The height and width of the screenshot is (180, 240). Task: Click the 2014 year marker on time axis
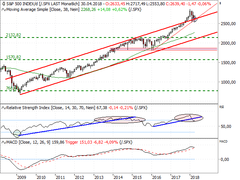click(x=118, y=177)
